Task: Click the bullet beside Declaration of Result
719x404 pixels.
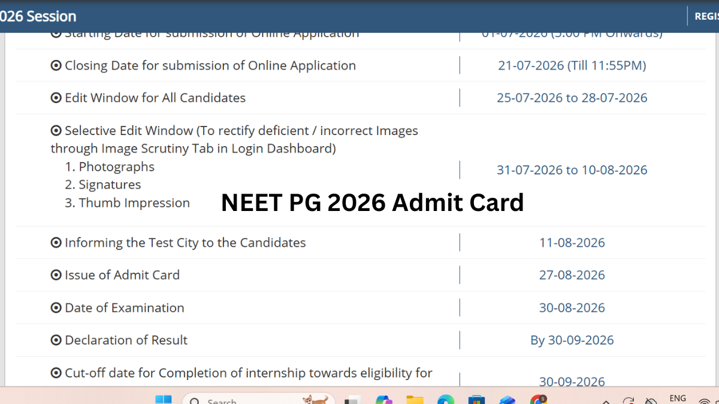Action: click(x=56, y=340)
